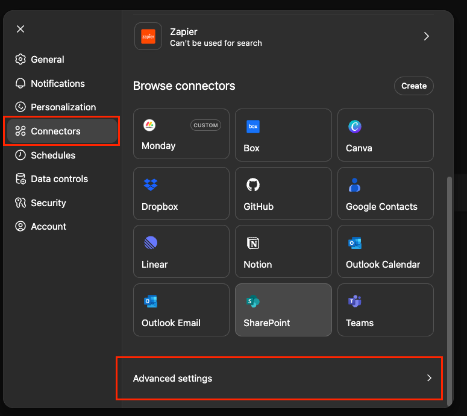
Task: Expand Advanced settings chevron arrow
Action: coord(429,378)
